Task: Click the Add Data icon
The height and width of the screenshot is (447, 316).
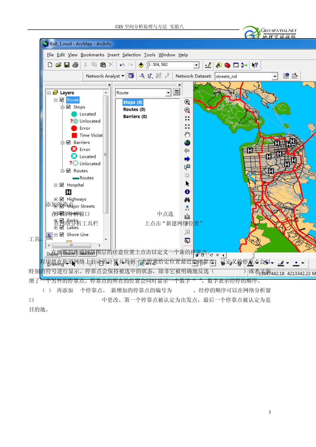Action: point(141,65)
